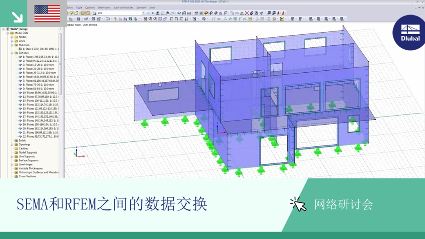Click the red X delete toolbar icon
The width and height of the screenshot is (425, 239).
(x=247, y=13)
